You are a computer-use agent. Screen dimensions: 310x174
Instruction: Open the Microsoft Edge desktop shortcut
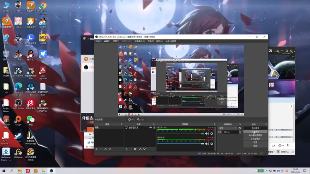18,89
